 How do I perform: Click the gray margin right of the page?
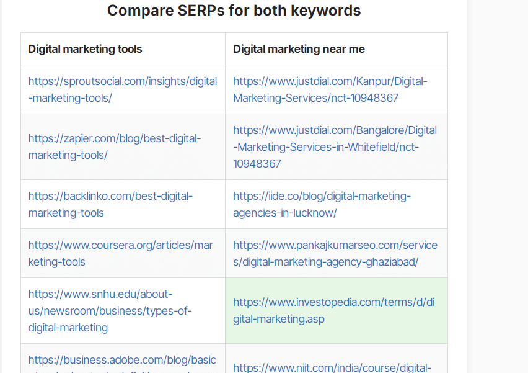tap(498, 186)
